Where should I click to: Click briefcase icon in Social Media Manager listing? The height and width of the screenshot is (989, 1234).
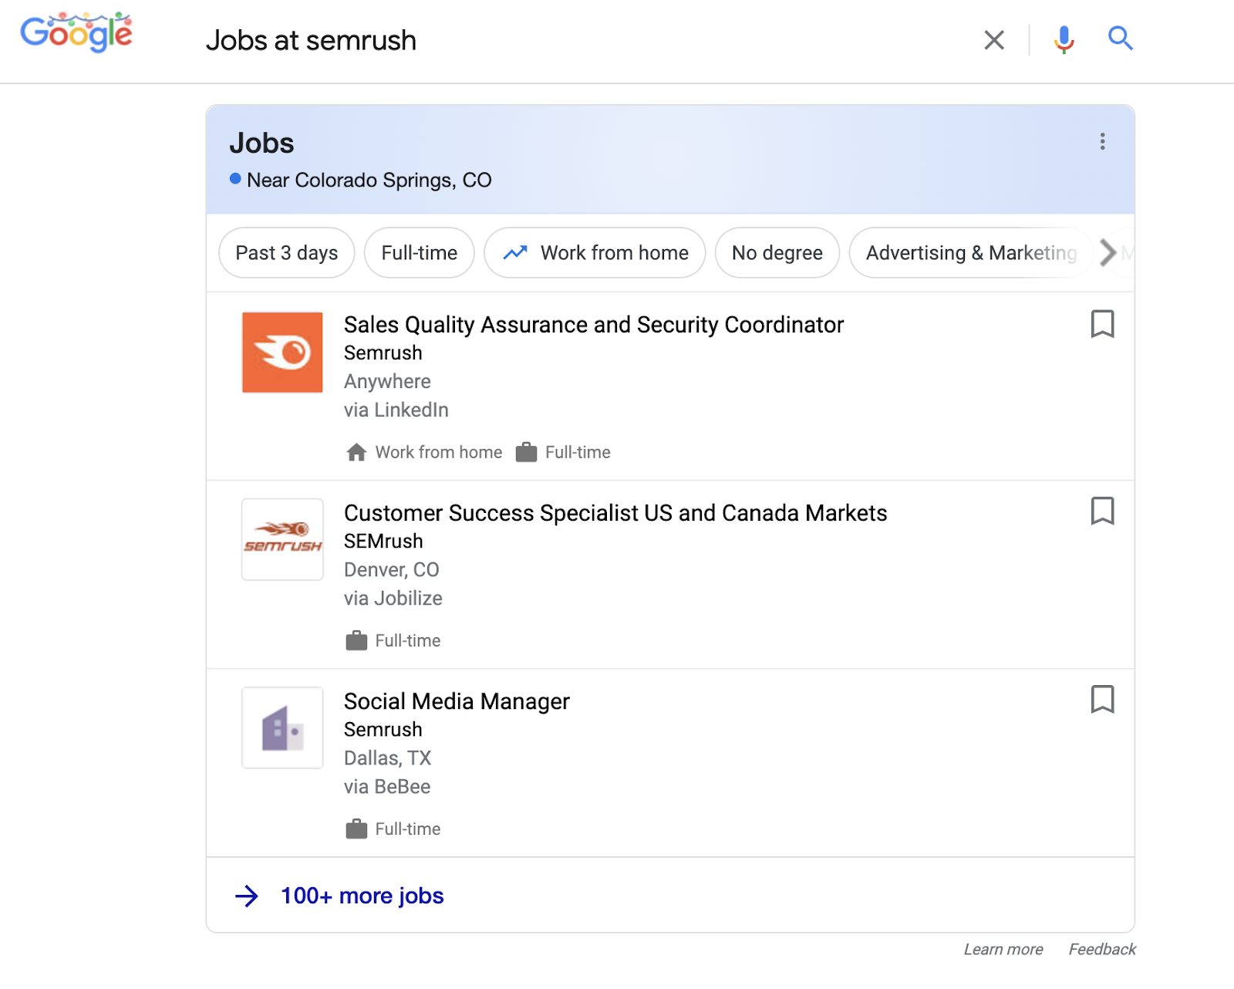356,829
